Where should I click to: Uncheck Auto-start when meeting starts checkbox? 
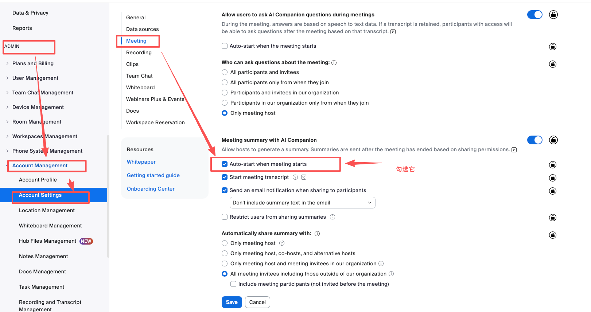pyautogui.click(x=225, y=164)
